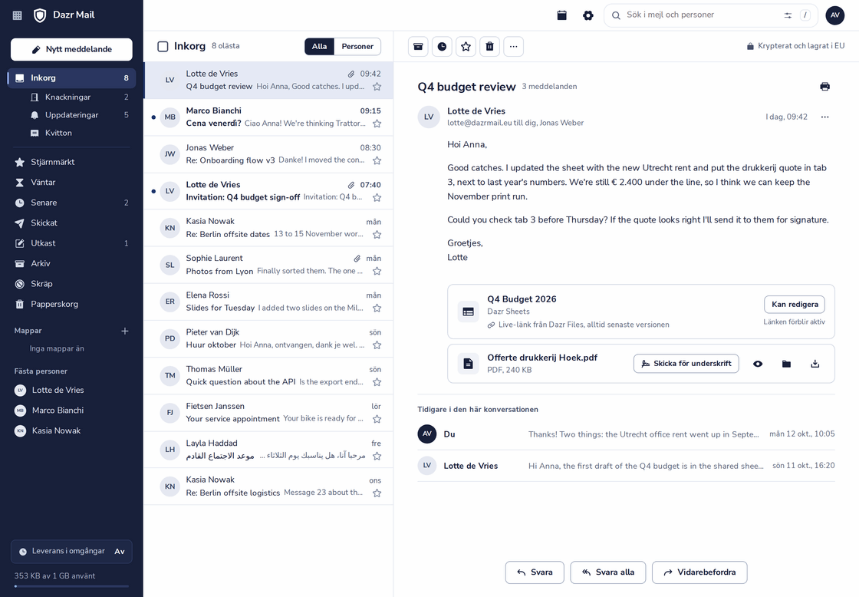Switch to Alla tab

point(319,47)
